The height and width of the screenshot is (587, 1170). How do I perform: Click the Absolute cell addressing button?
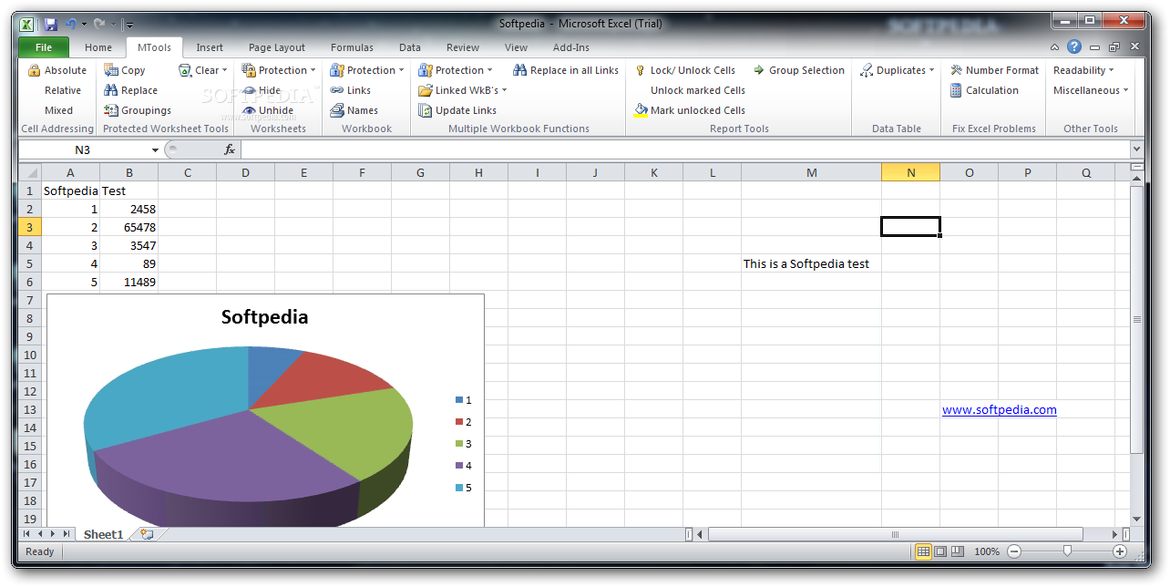point(57,70)
